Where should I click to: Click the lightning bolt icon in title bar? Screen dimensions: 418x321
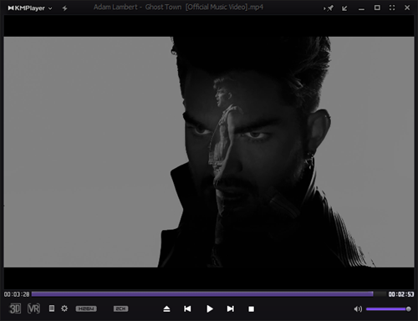point(64,8)
